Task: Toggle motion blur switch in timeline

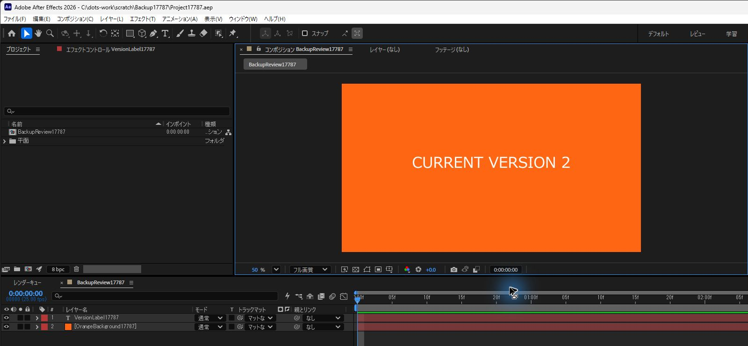Action: point(332,296)
